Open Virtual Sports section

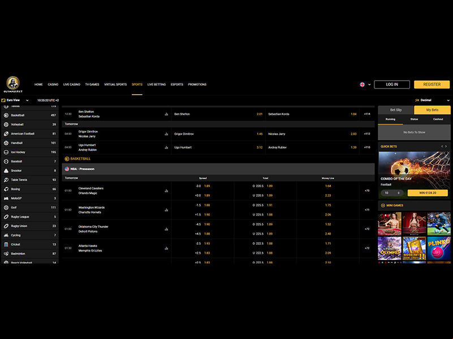pos(115,85)
